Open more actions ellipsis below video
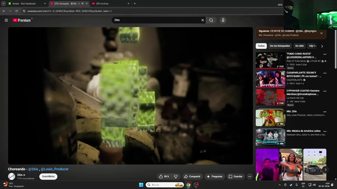The width and height of the screenshot is (337, 189). (x=250, y=177)
